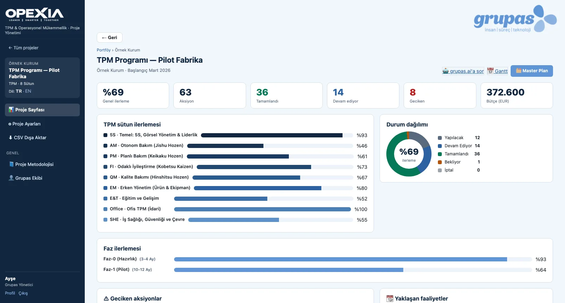
Task: Open the Proje Sayfası menu item
Action: point(42,110)
